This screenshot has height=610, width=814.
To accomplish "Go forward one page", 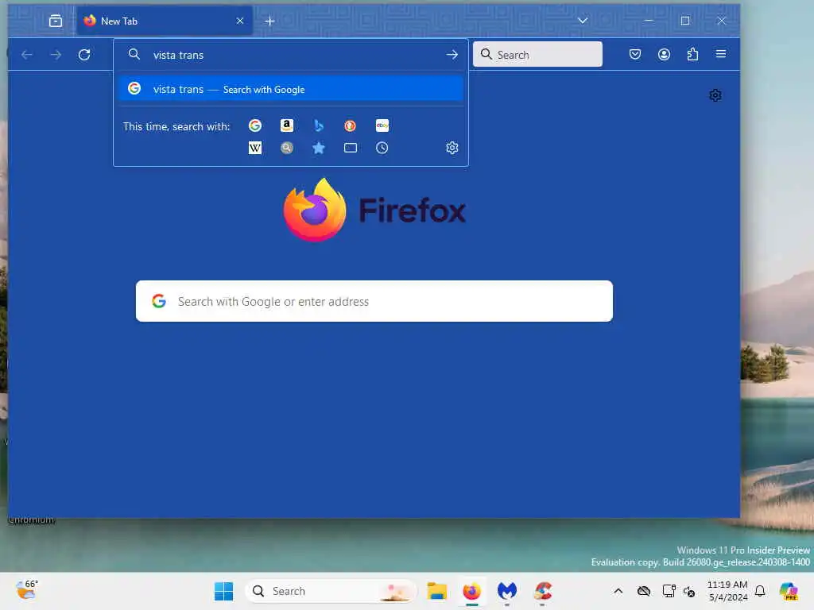I will pos(56,55).
